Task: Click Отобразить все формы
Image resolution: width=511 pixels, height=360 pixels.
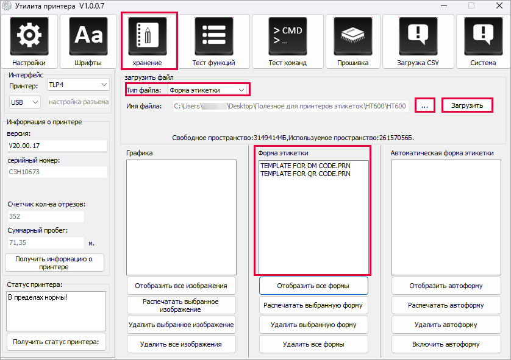Action: [x=313, y=286]
